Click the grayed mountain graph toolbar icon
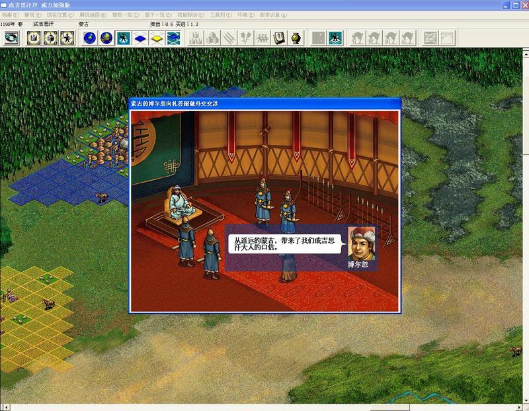 point(448,38)
